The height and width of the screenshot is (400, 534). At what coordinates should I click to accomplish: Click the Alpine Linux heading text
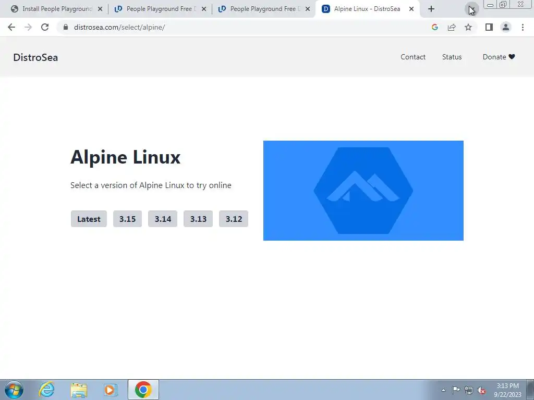(x=125, y=157)
